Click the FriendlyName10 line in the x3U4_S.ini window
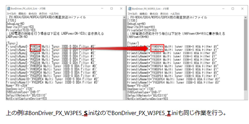249x124 pixels. click(52, 79)
